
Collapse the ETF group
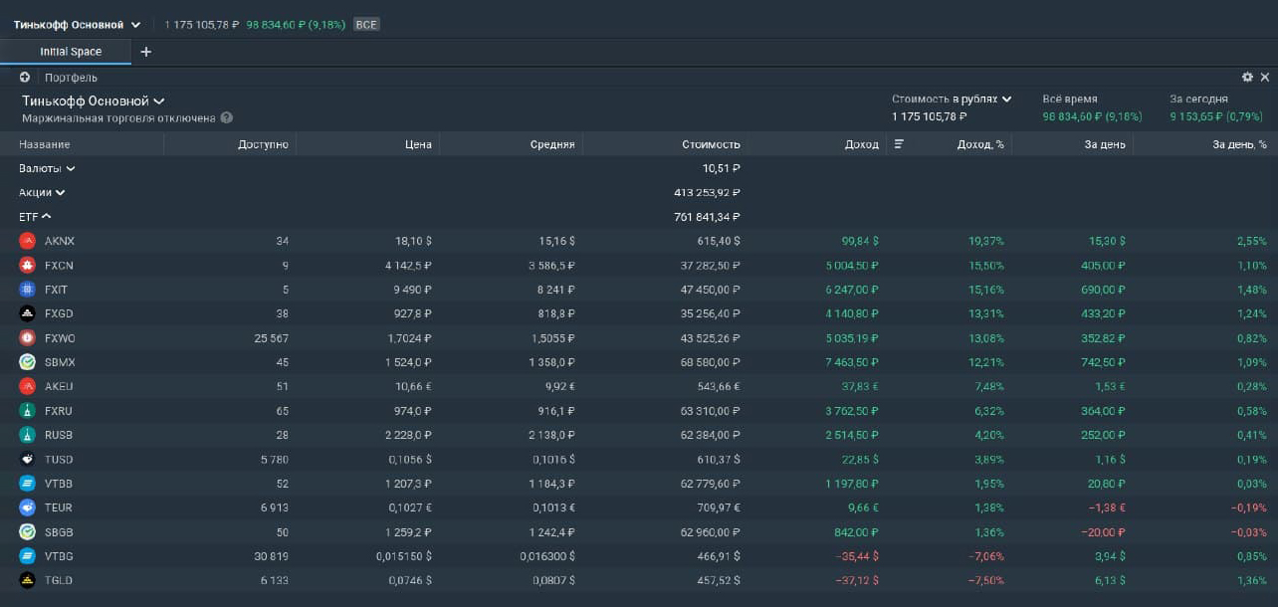(35, 216)
